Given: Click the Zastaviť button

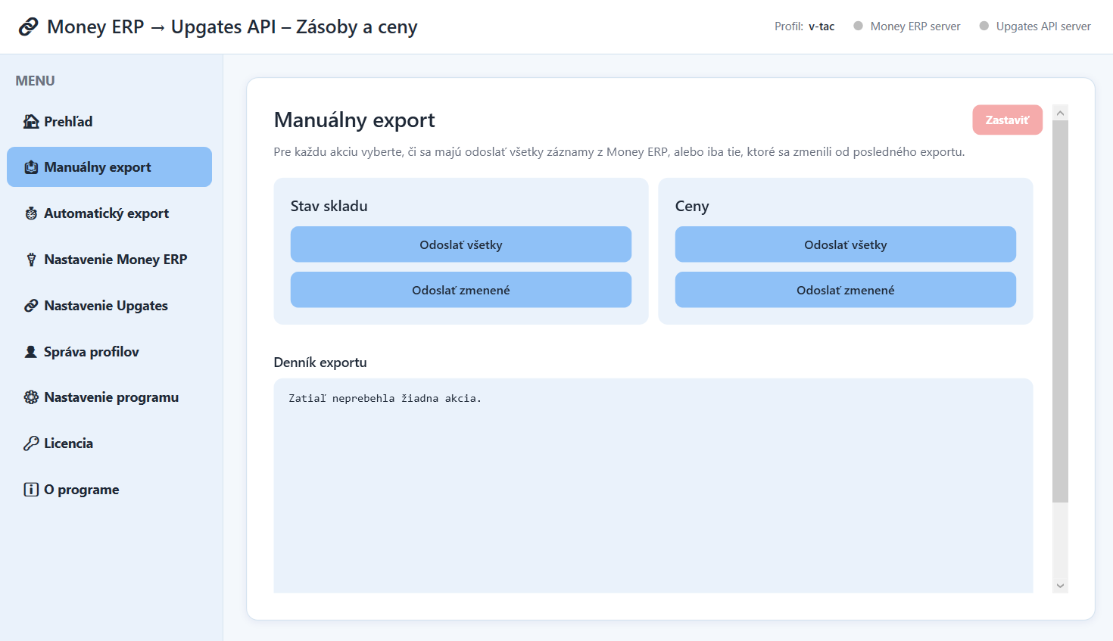Looking at the screenshot, I should [1007, 120].
